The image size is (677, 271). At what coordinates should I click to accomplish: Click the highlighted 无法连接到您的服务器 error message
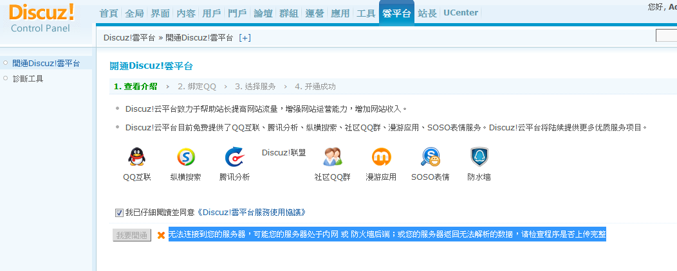[387, 234]
